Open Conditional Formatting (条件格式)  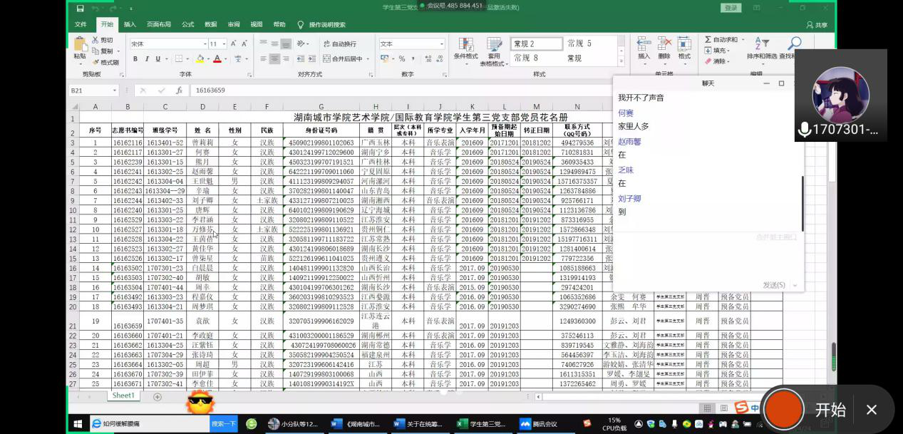465,48
